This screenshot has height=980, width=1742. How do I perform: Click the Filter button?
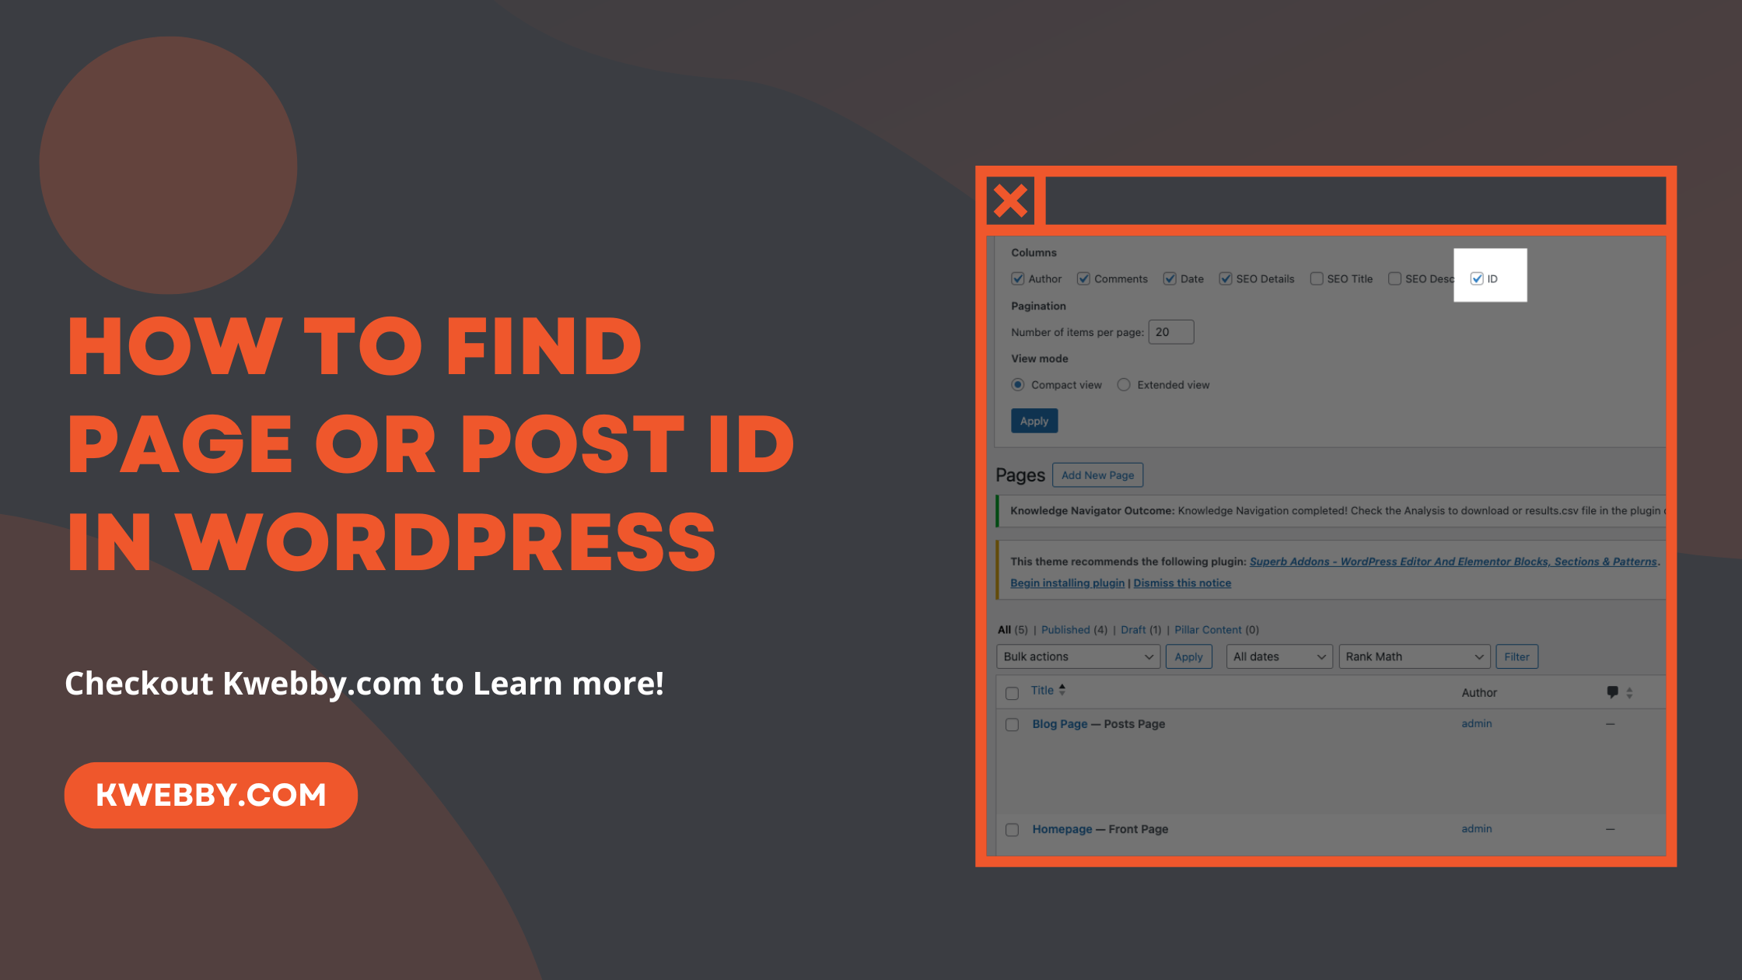[1517, 656]
